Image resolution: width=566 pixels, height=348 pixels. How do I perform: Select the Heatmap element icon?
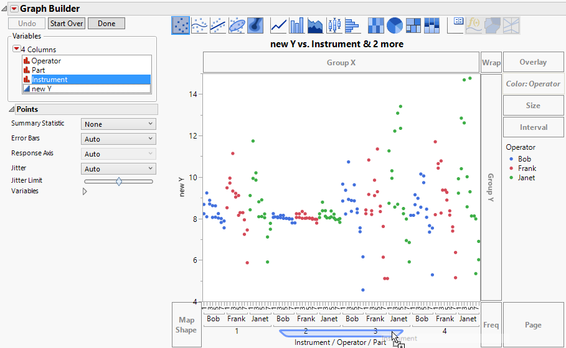[375, 25]
